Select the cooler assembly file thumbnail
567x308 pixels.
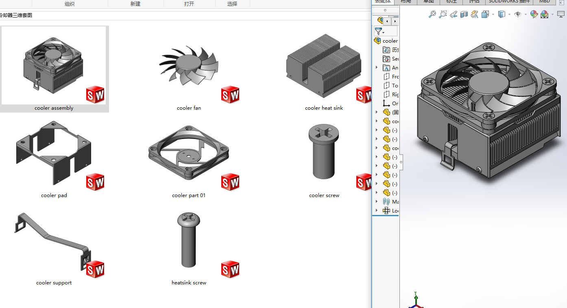(x=54, y=65)
